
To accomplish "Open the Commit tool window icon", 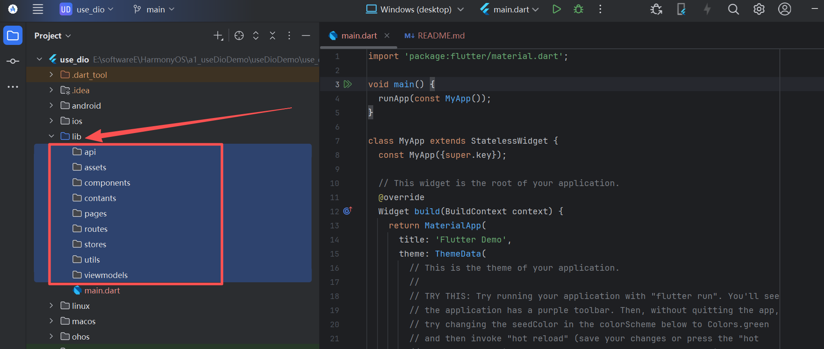I will (x=13, y=61).
